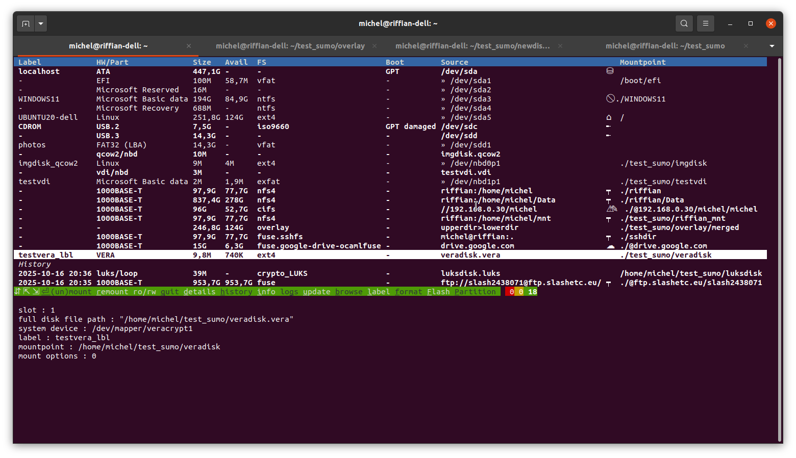Select the luksdisk.luks history entry
The image size is (796, 458).
(x=390, y=273)
